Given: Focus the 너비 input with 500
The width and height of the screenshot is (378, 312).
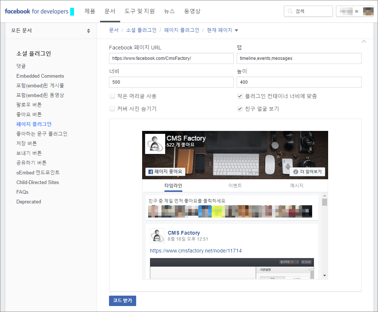Looking at the screenshot, I should pos(171,82).
